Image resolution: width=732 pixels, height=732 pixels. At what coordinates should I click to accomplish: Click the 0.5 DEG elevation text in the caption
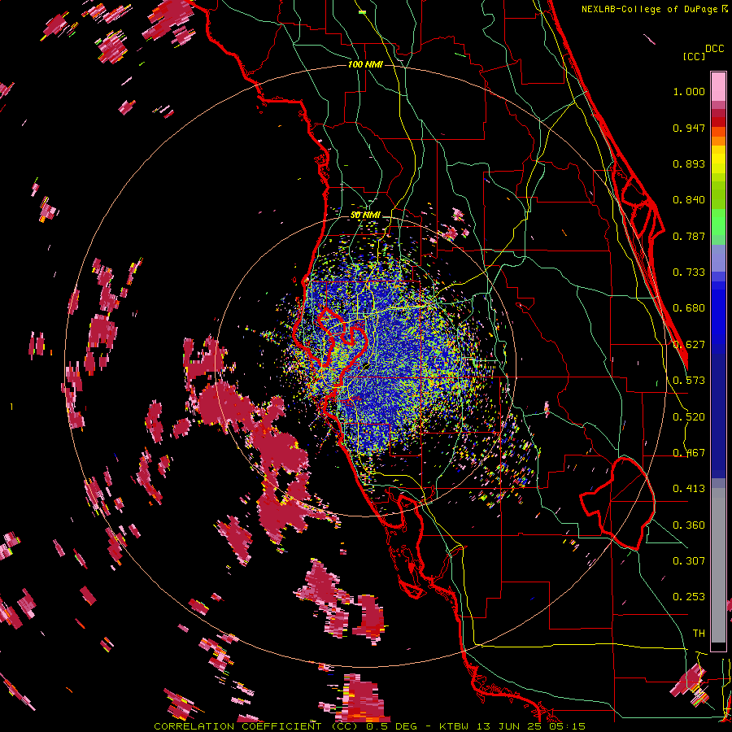[391, 726]
